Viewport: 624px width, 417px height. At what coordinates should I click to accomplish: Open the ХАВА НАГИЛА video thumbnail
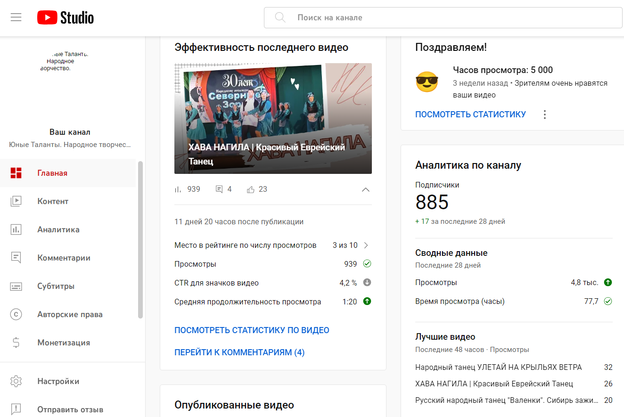(273, 118)
